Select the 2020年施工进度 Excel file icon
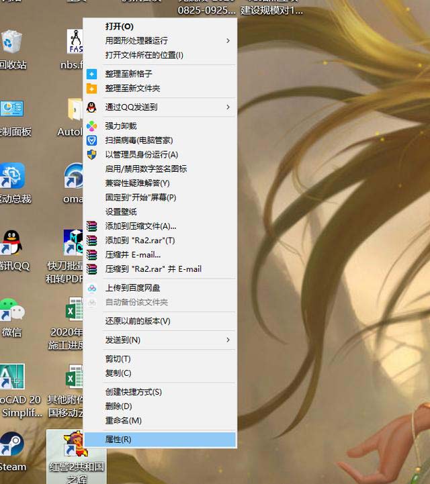This screenshot has width=430, height=484. (74, 309)
